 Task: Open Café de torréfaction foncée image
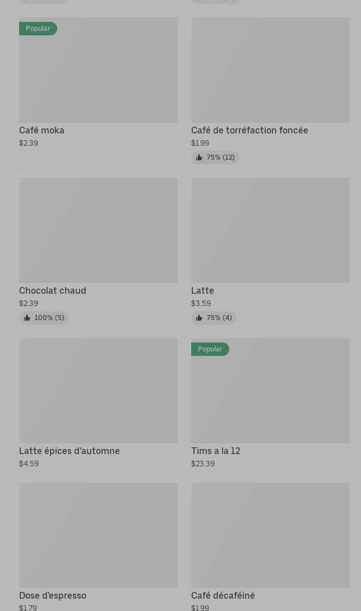(270, 70)
